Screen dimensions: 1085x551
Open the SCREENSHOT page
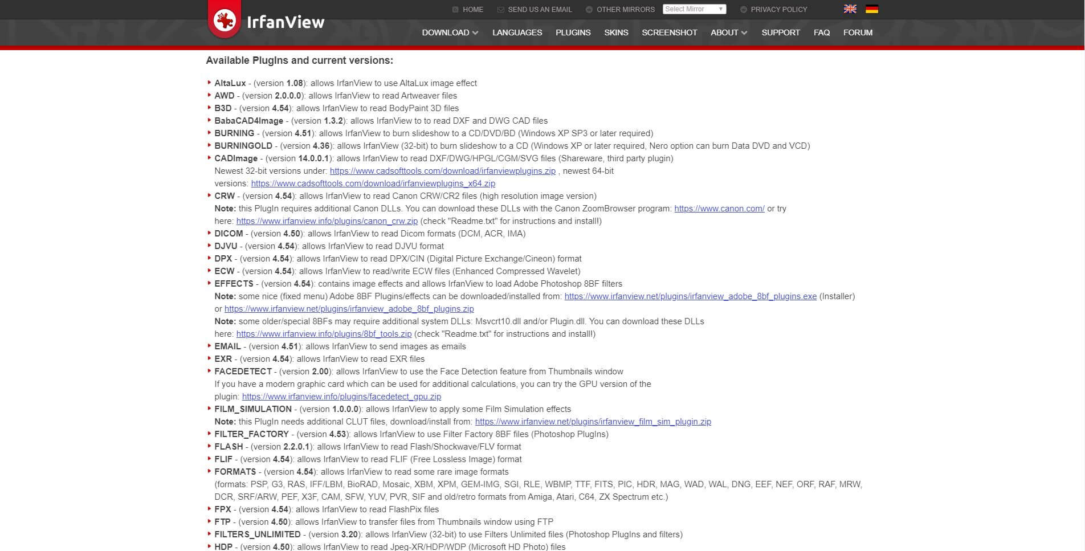[x=669, y=32]
